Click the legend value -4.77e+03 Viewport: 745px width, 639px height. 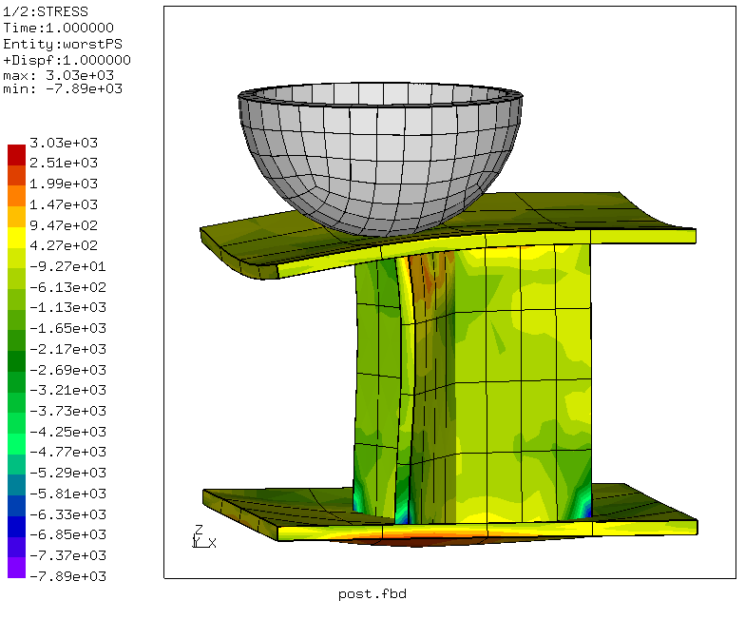point(68,453)
